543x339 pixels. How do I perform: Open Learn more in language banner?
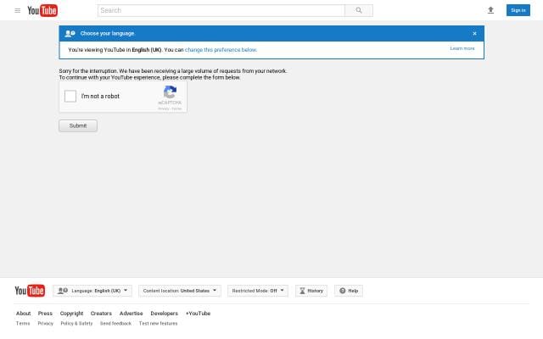462,49
